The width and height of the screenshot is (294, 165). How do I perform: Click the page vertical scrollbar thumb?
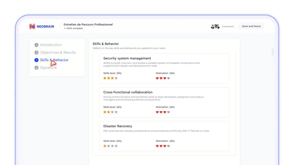tap(273, 52)
